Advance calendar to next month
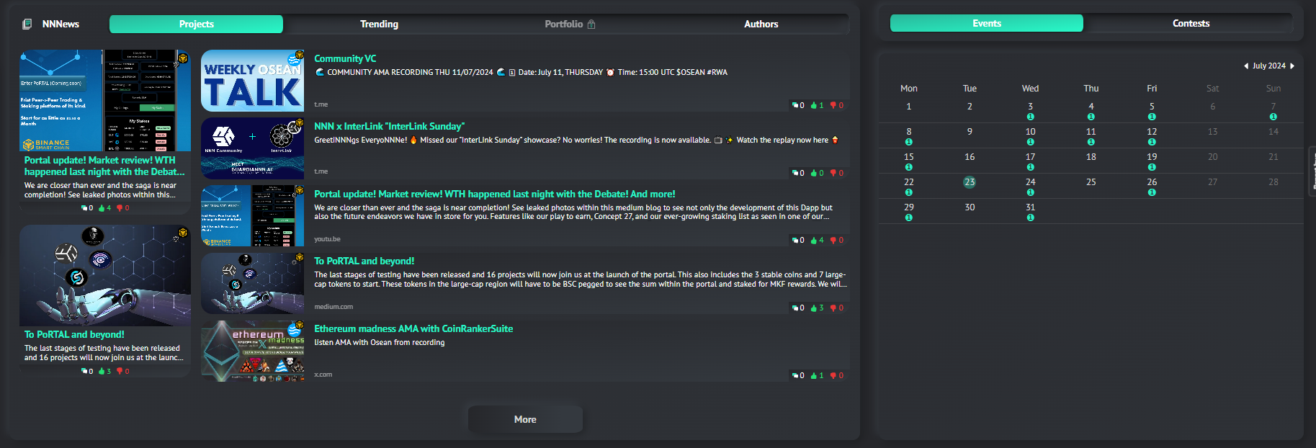 1292,66
